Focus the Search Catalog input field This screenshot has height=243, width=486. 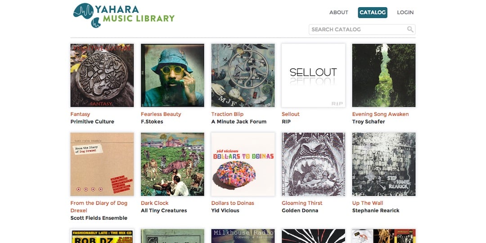[358, 30]
